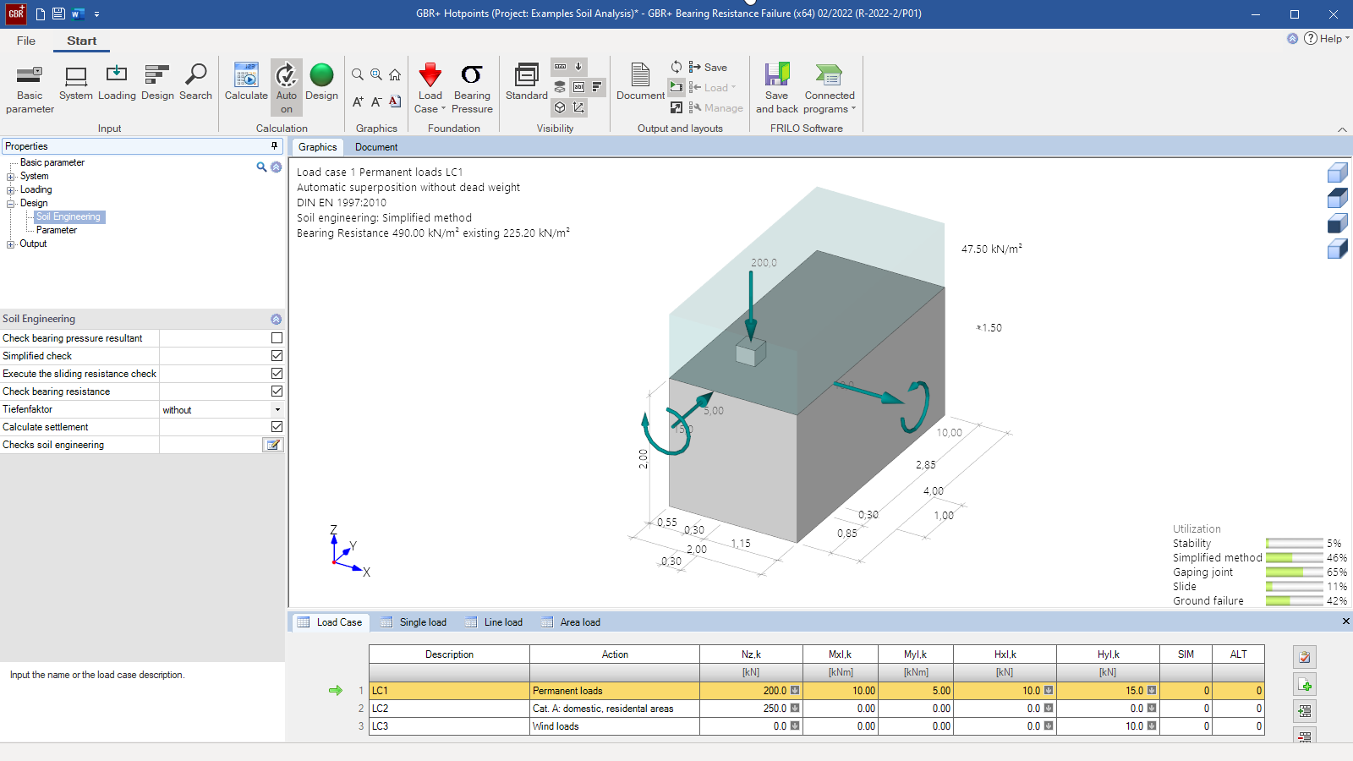Screen dimensions: 1353x761
Task: Close the load table panel
Action: pyautogui.click(x=1345, y=621)
